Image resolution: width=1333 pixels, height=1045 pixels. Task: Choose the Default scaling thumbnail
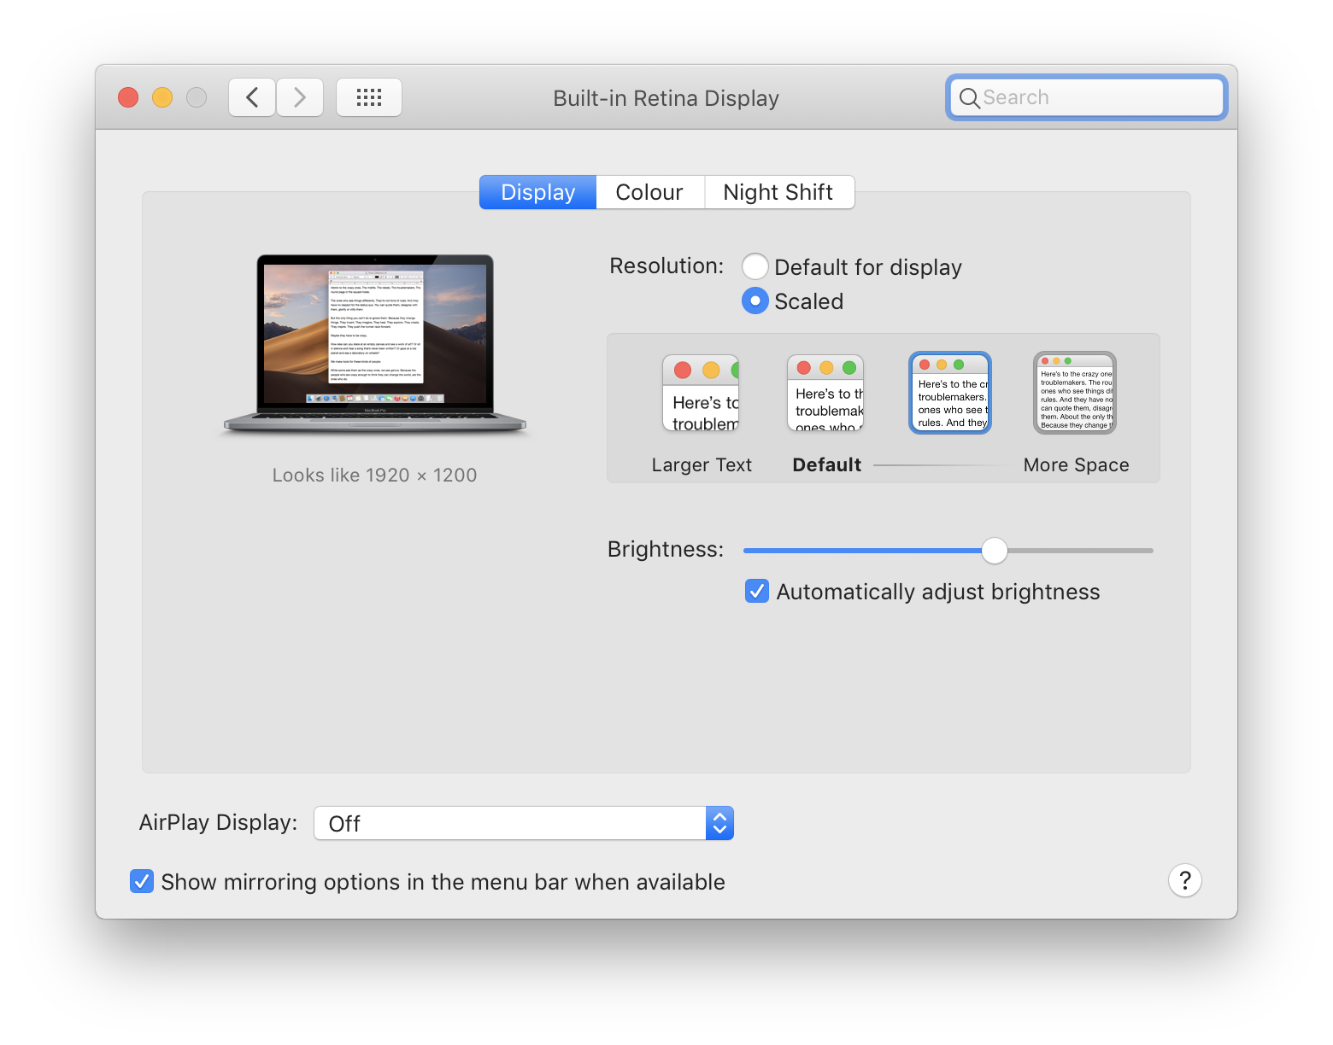pos(825,393)
